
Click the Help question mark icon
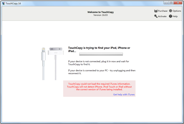(171, 16)
